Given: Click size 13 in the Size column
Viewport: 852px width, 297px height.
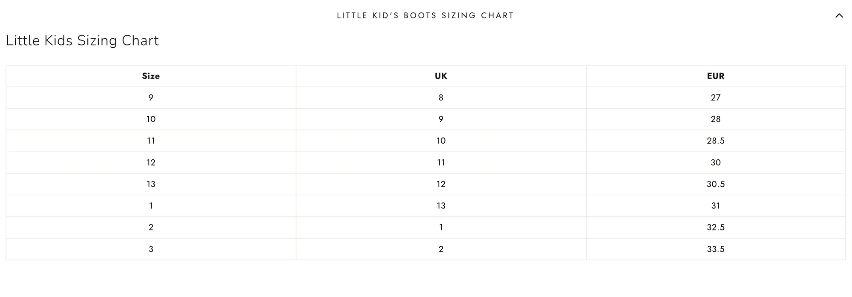Looking at the screenshot, I should [x=151, y=184].
